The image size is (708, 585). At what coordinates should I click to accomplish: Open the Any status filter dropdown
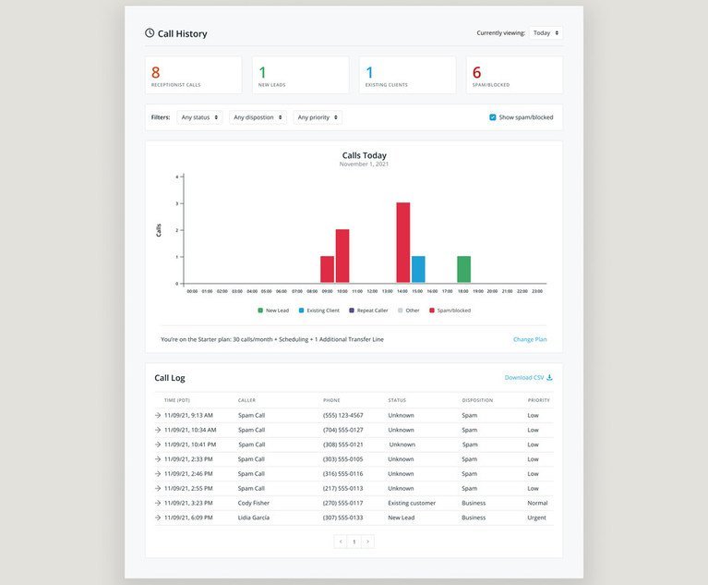tap(199, 117)
